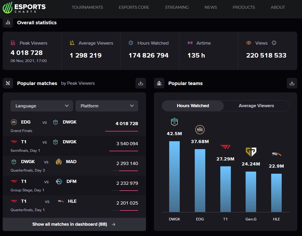Open the T1 vs DWGK Semifinals match
The height and width of the screenshot is (236, 302).
(74, 146)
